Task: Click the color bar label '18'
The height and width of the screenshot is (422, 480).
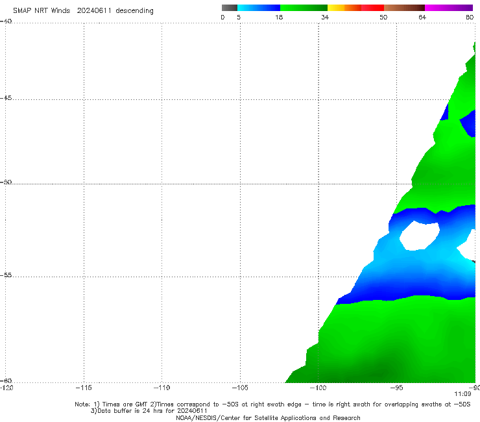Action: 279,18
